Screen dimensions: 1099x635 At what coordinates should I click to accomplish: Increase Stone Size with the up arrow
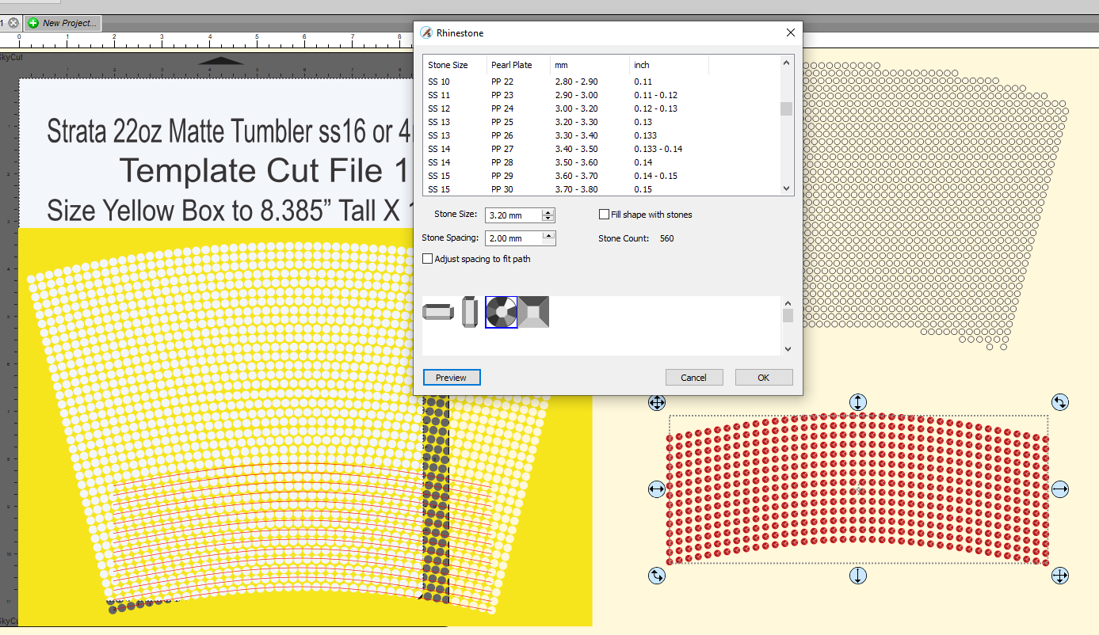(x=548, y=212)
